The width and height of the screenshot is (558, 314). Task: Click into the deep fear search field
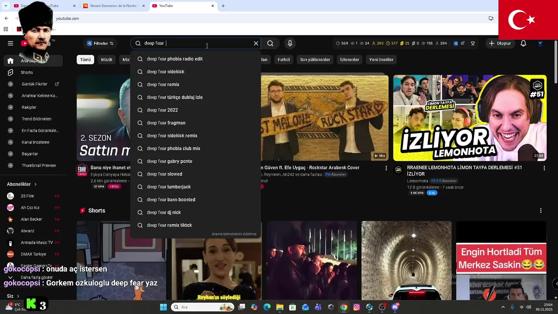(x=196, y=43)
